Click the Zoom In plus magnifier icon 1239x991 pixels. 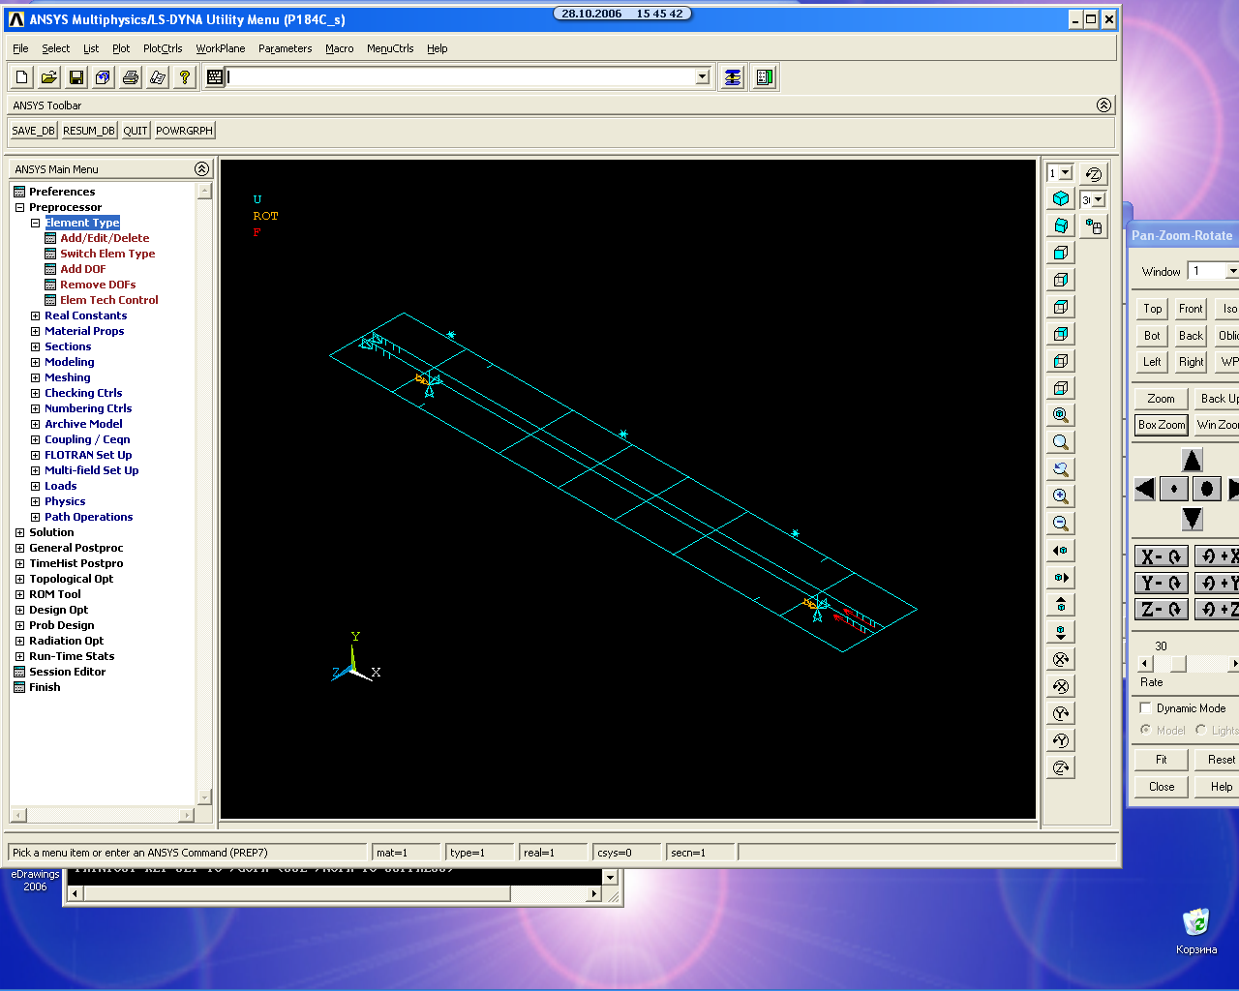point(1061,496)
